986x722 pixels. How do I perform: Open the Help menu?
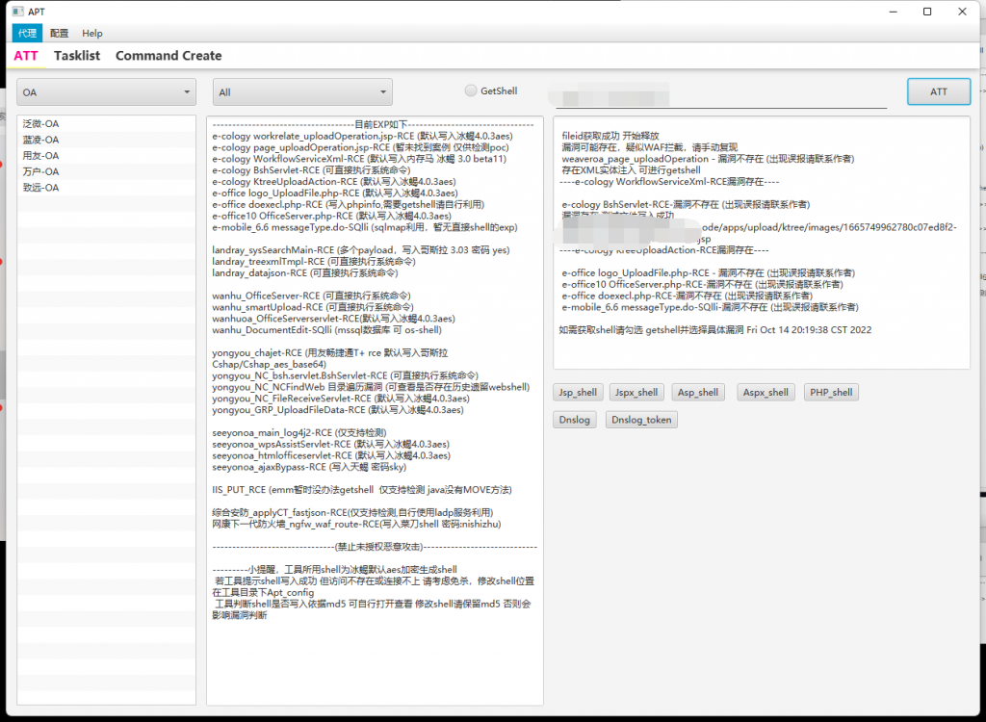pyautogui.click(x=91, y=33)
